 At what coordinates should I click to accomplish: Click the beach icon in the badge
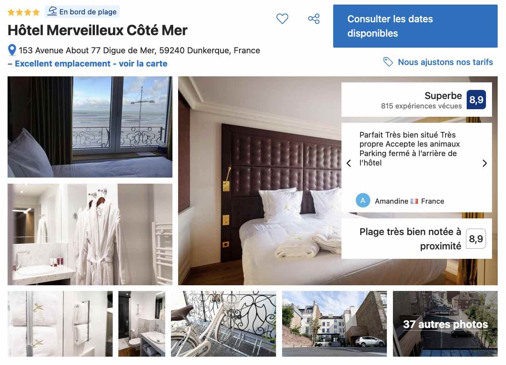tap(52, 11)
